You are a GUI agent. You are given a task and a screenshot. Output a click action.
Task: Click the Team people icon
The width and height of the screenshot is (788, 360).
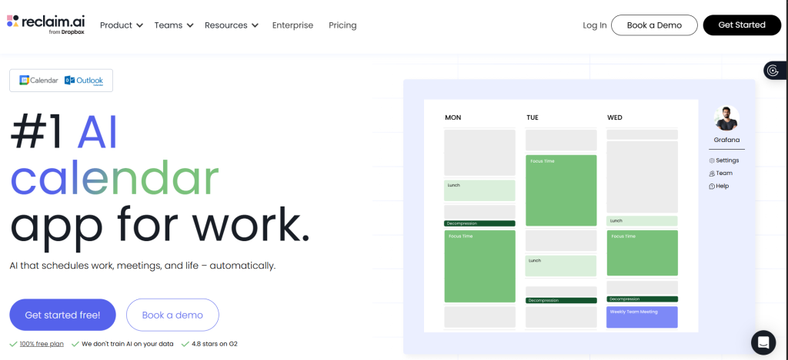[712, 173]
